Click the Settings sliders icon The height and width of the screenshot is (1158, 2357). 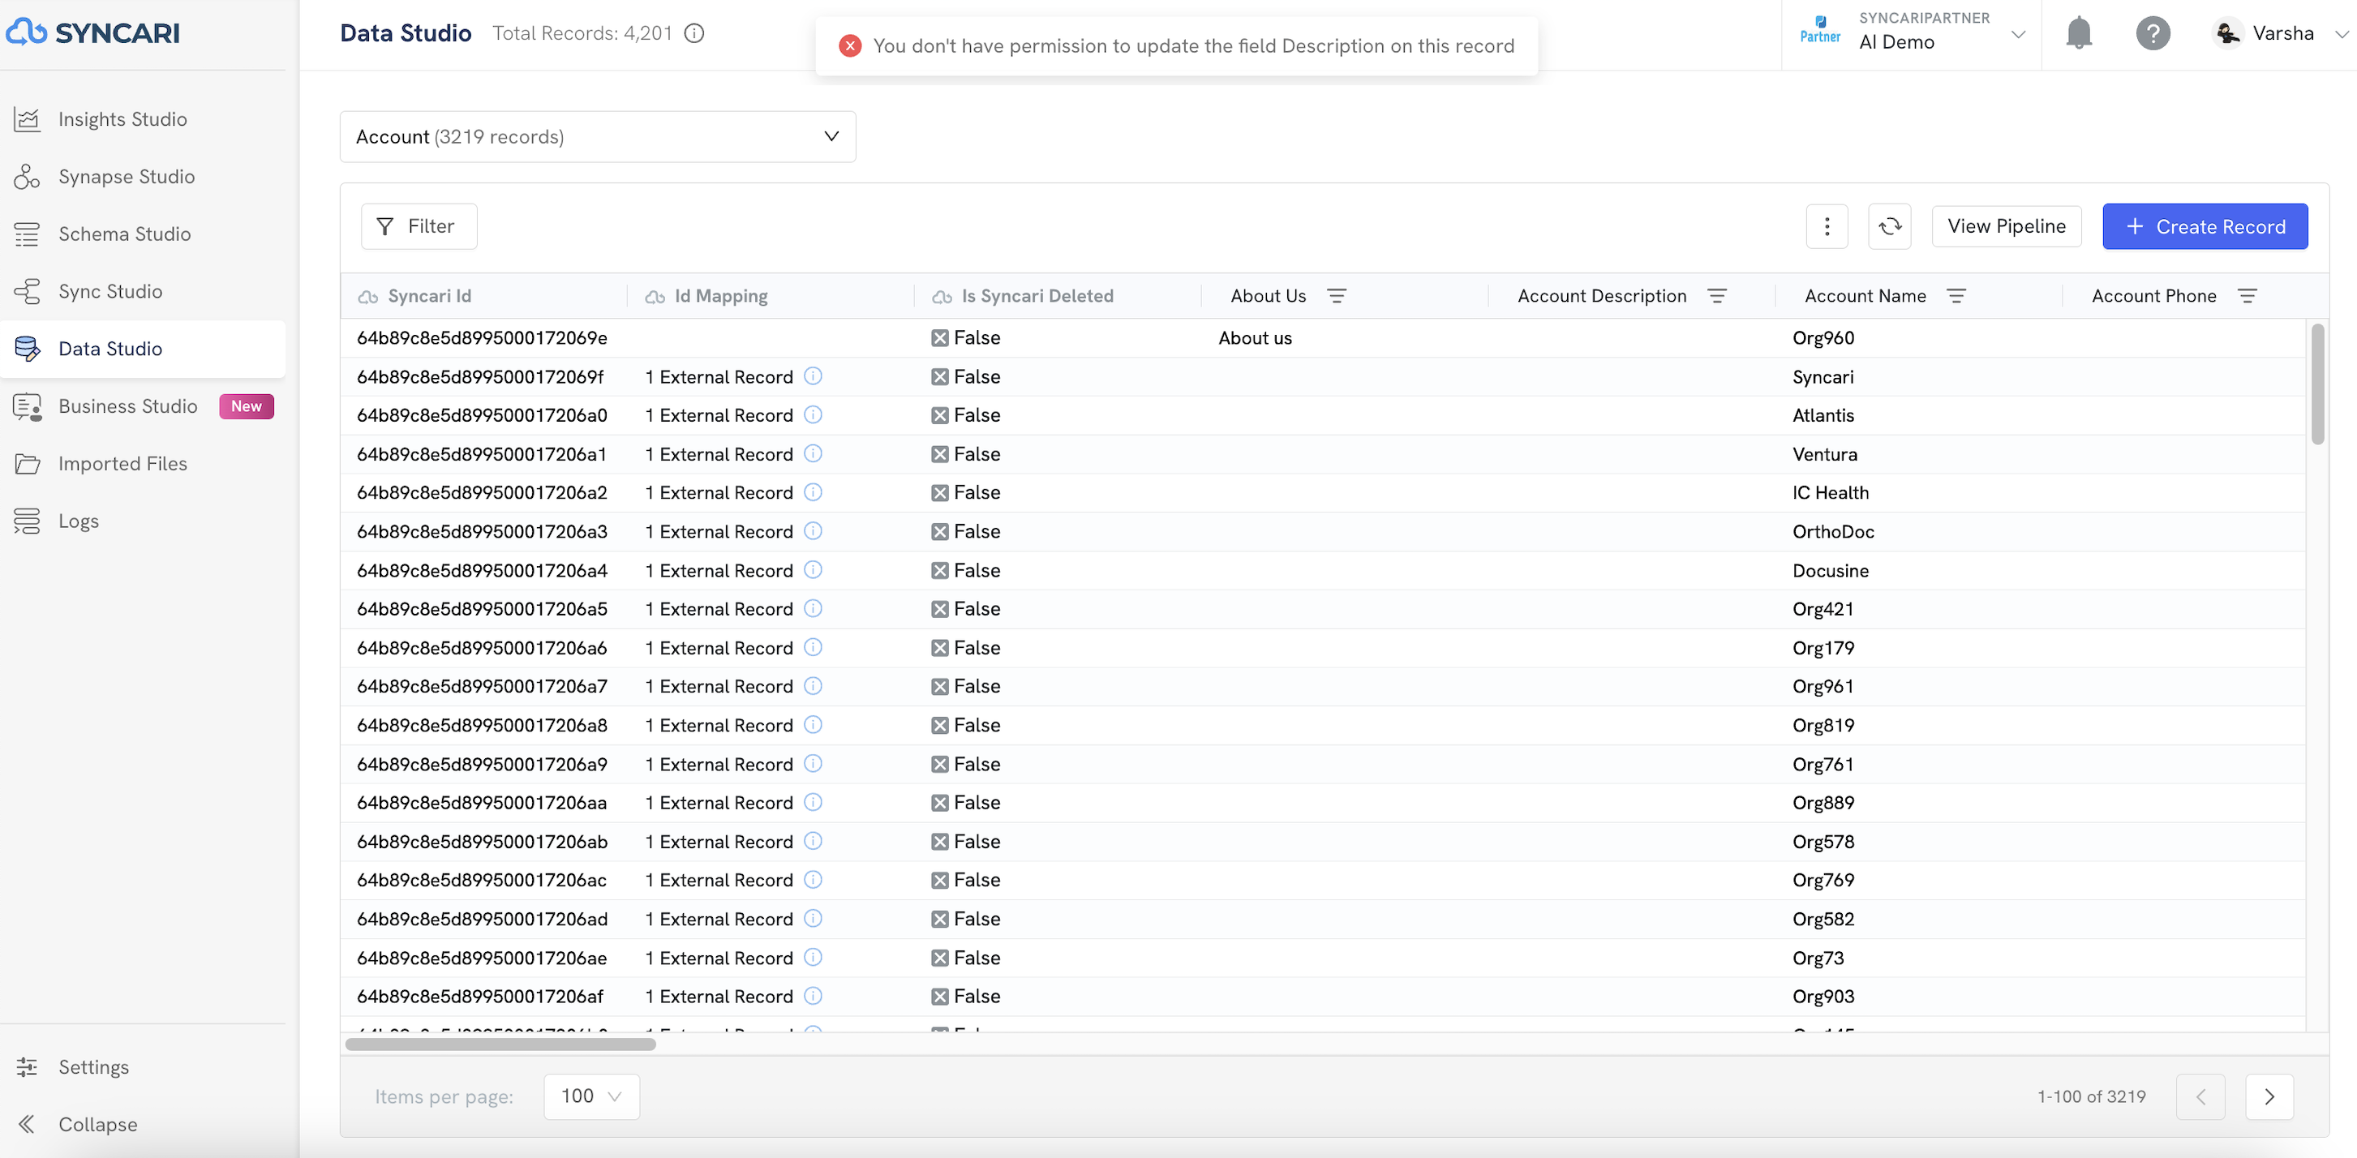coord(28,1067)
